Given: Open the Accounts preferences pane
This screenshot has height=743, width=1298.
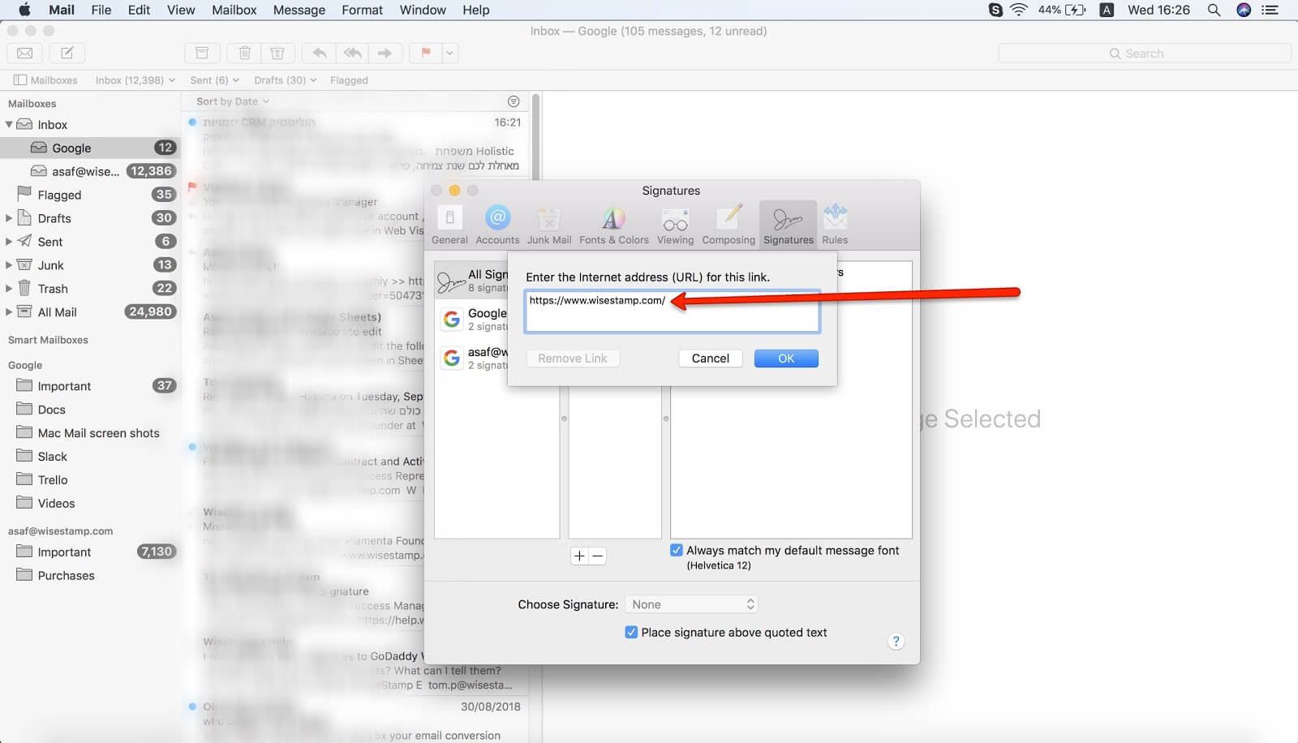Looking at the screenshot, I should point(497,224).
